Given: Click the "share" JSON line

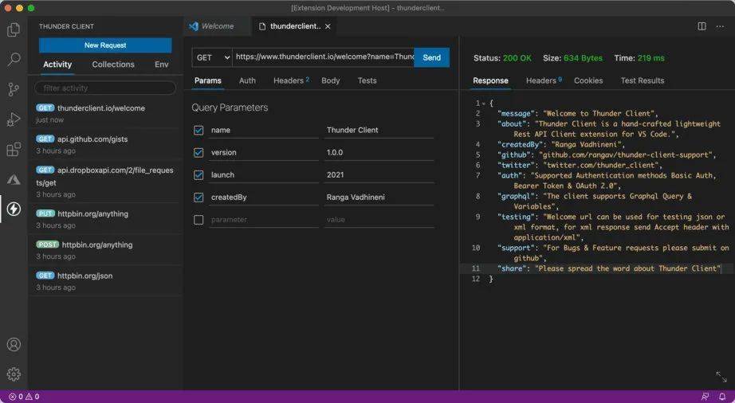Looking at the screenshot, I should point(608,268).
